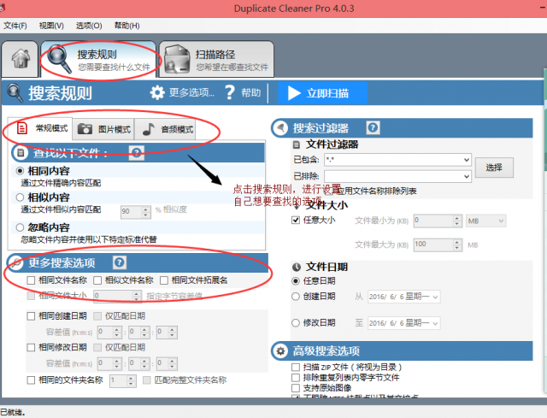
Task: Click the document icon of 常规模式
Action: coord(21,128)
